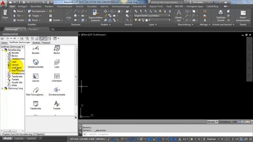Select XRefs in the tree
Image resolution: width=253 pixels, height=142 pixels.
coord(14,85)
